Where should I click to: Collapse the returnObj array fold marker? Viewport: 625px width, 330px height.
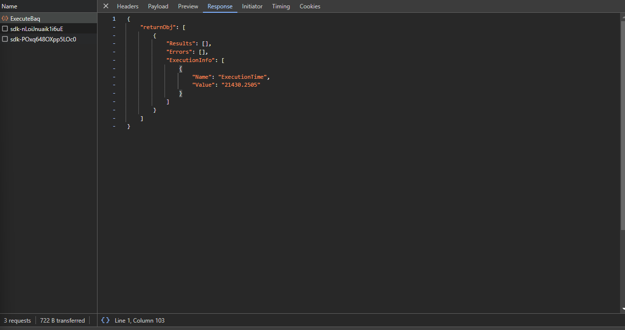point(114,27)
